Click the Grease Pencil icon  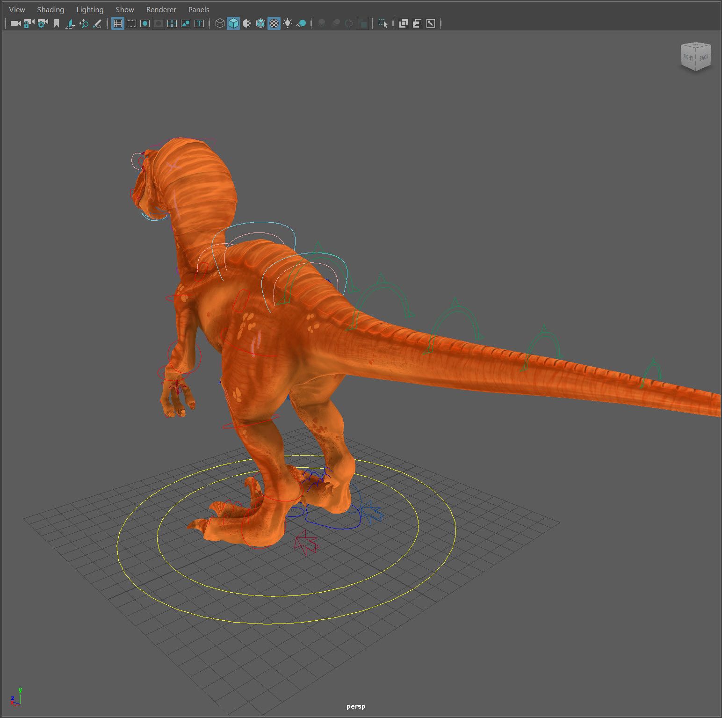click(97, 23)
